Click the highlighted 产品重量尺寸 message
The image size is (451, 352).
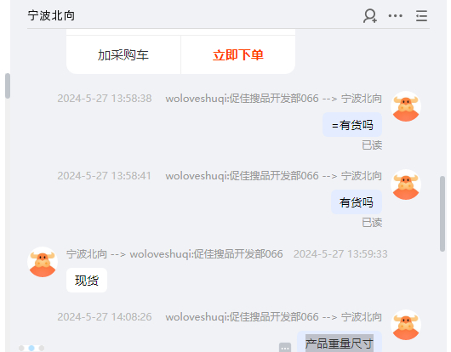point(340,343)
